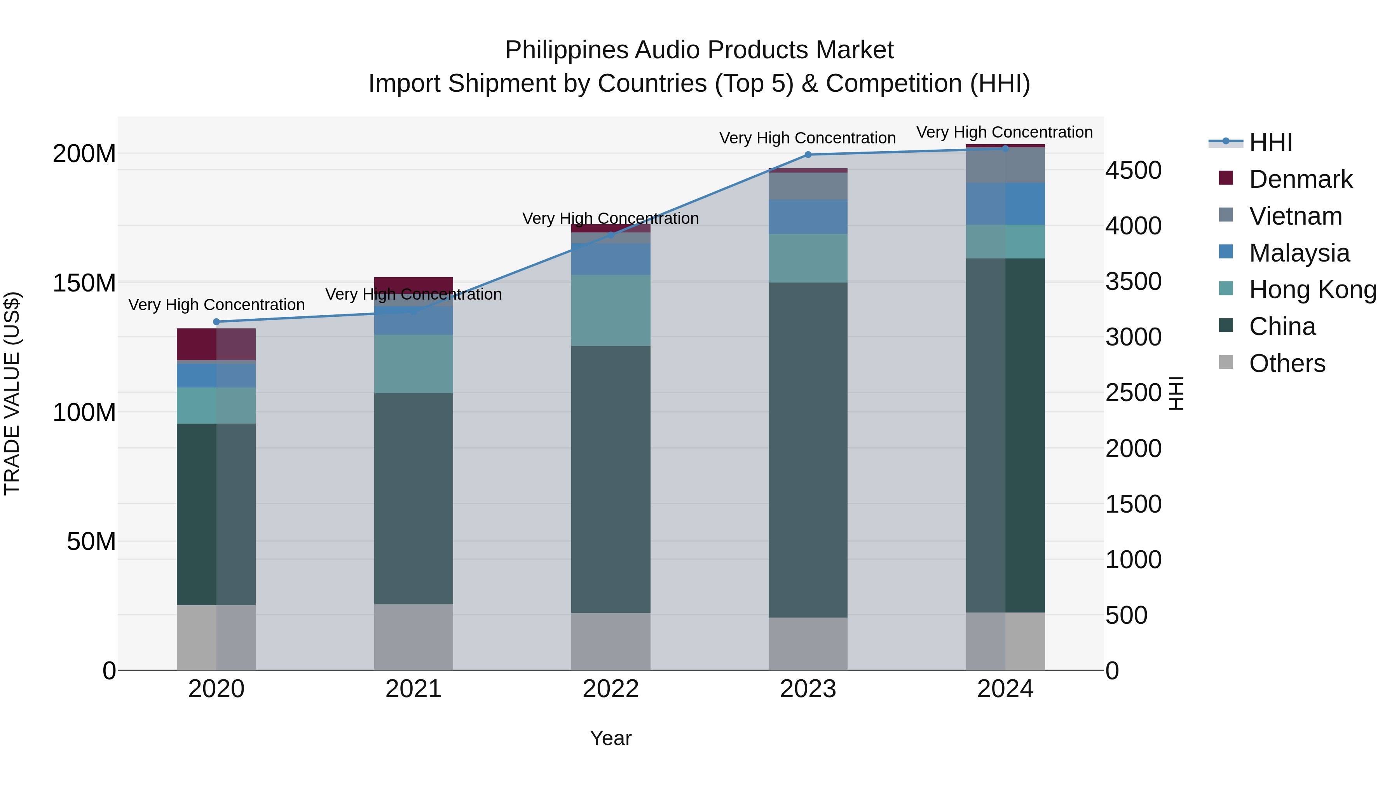This screenshot has height=787, width=1399.
Task: Click the China dark green legend swatch
Action: click(1226, 325)
